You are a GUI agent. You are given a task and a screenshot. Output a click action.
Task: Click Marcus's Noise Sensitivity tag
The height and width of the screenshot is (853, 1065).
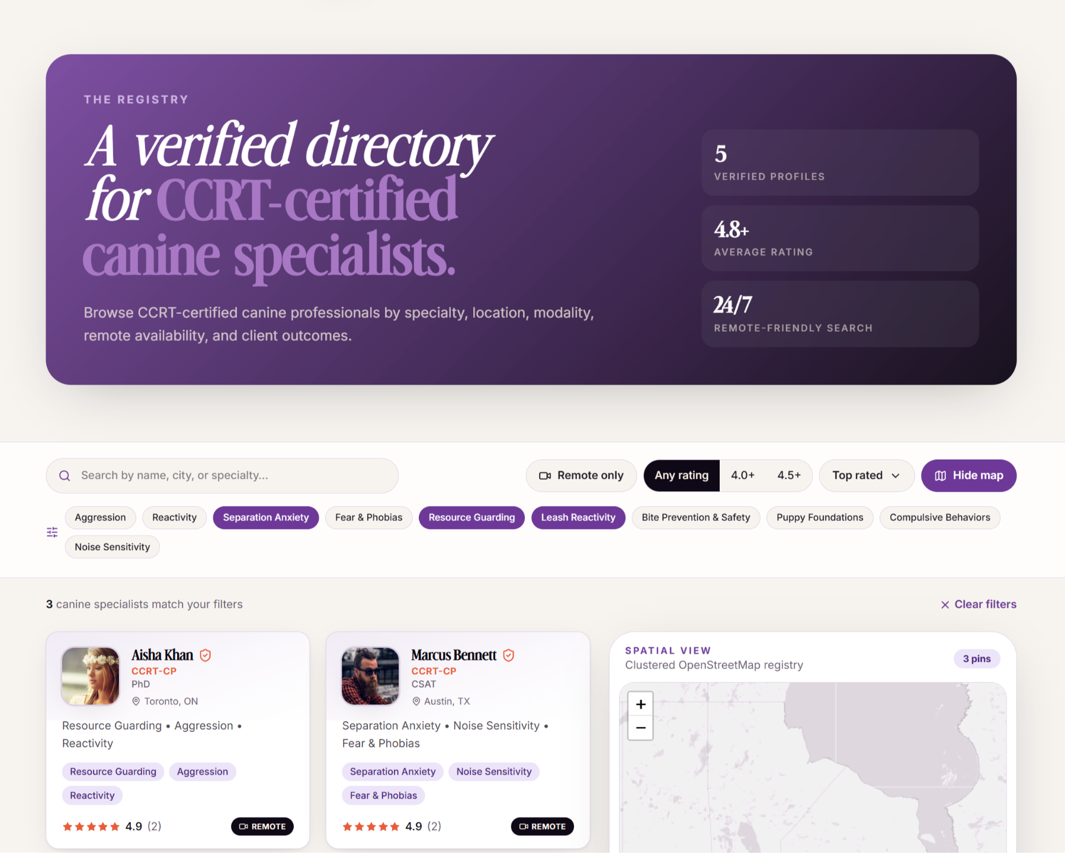pyautogui.click(x=494, y=772)
